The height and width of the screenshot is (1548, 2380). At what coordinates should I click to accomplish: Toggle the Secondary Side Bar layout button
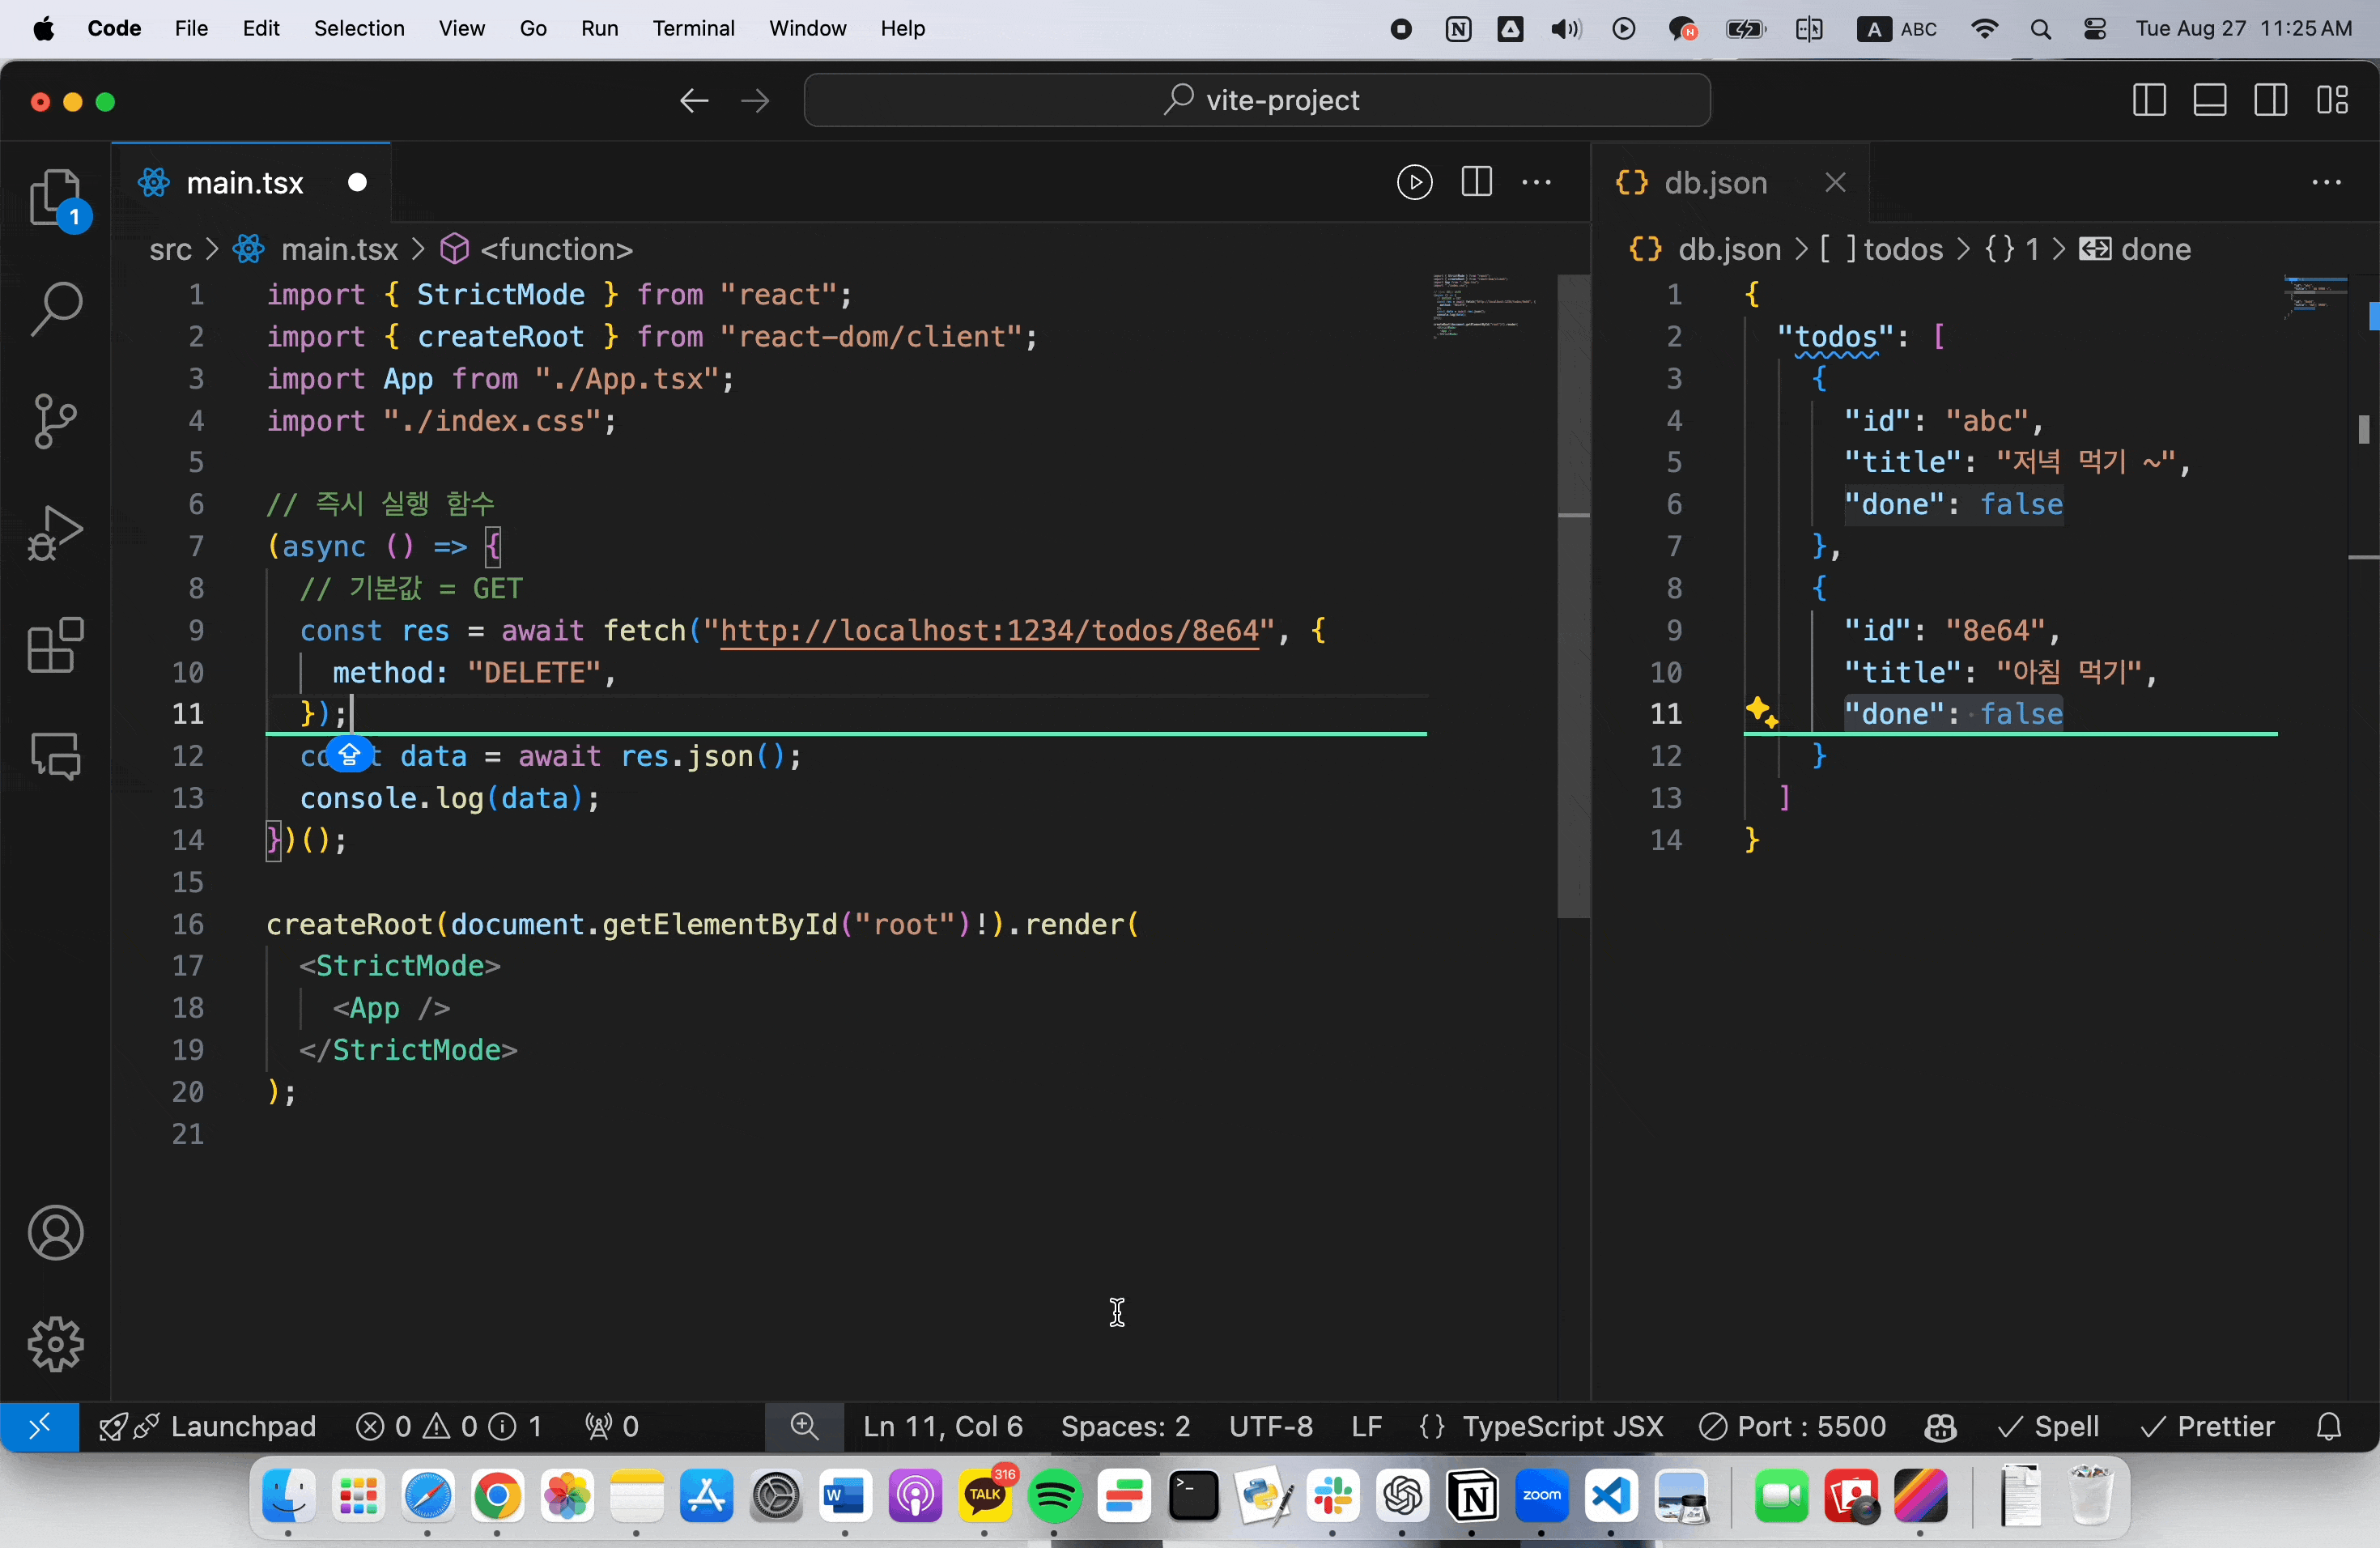click(x=2271, y=100)
